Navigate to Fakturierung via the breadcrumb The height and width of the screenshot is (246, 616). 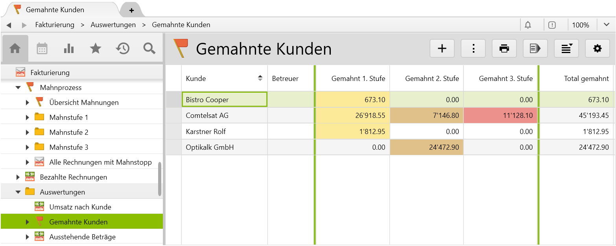pyautogui.click(x=55, y=24)
